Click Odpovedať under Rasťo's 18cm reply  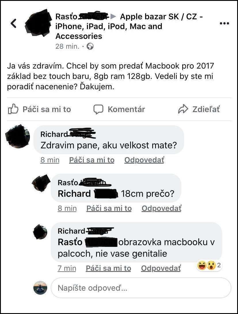click(x=162, y=209)
